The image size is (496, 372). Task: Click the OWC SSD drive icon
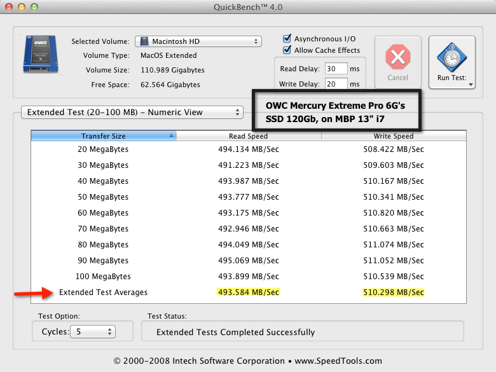pyautogui.click(x=41, y=54)
